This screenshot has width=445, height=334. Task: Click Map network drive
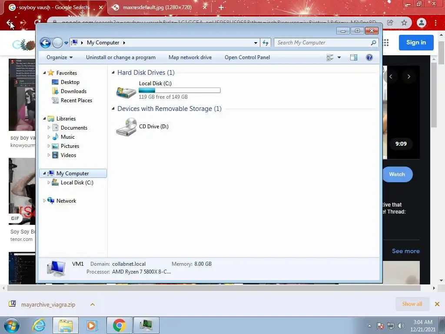coord(190,57)
